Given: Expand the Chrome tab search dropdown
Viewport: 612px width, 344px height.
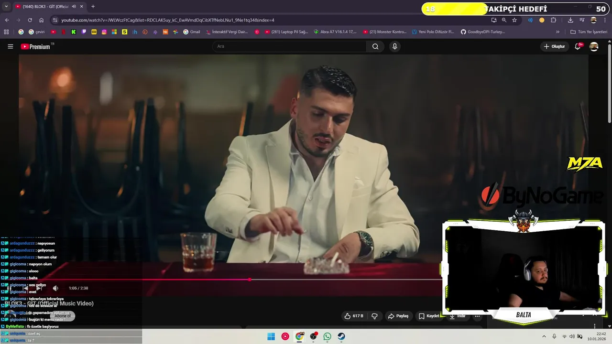Looking at the screenshot, I should (x=6, y=7).
